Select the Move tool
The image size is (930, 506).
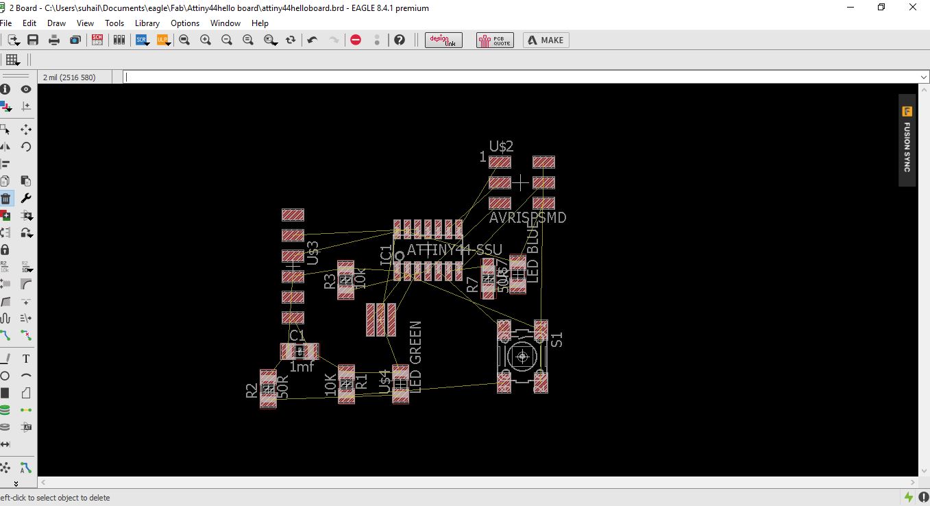[x=26, y=129]
